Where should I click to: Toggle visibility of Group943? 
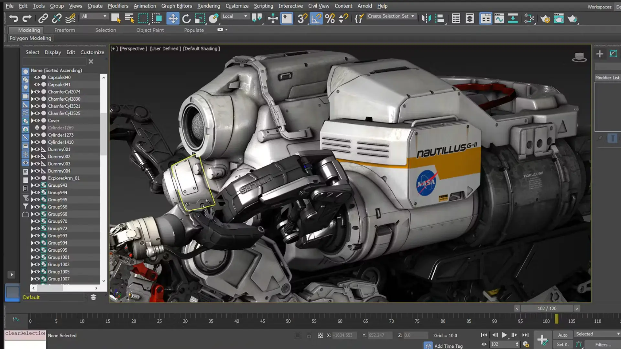[x=37, y=185]
